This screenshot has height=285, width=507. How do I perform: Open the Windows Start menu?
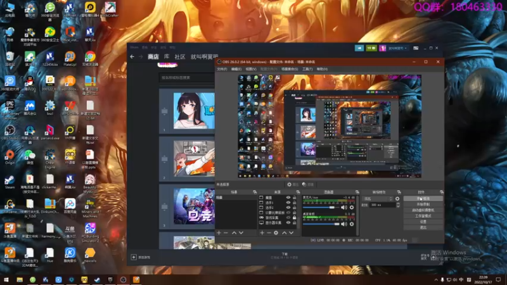click(6, 280)
